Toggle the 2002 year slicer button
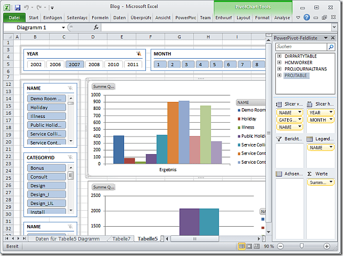343x256 pixels. point(36,65)
